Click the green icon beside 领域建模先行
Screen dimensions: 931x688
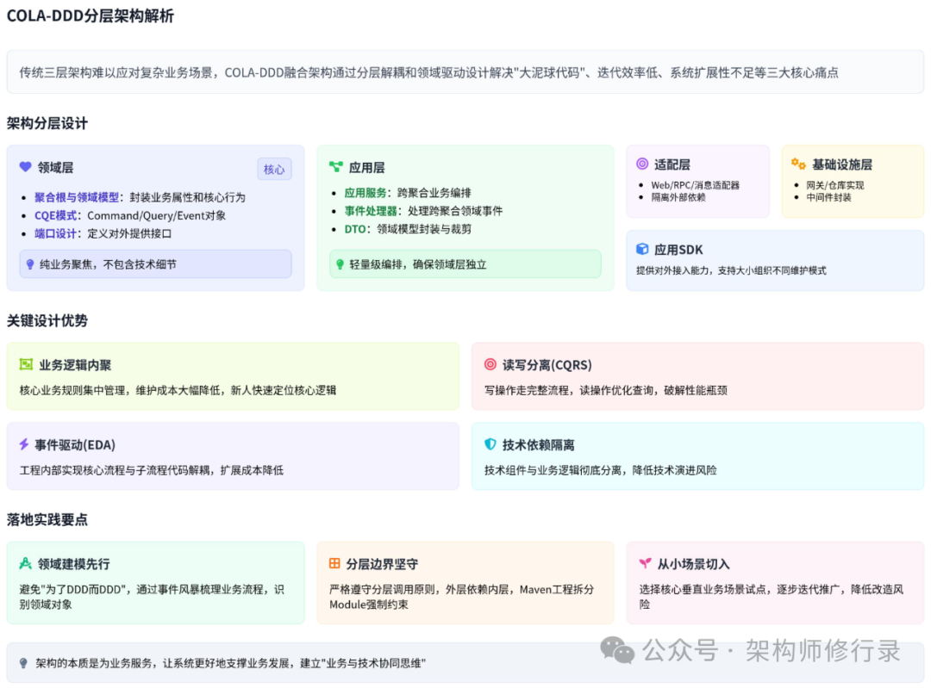[26, 563]
